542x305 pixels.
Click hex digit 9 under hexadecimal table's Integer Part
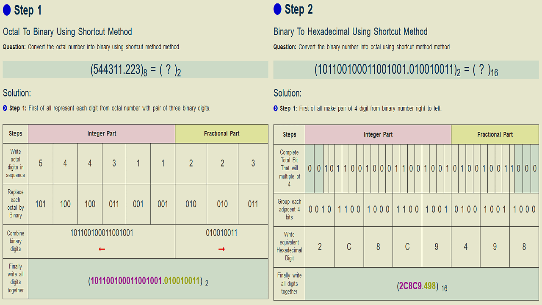(436, 247)
